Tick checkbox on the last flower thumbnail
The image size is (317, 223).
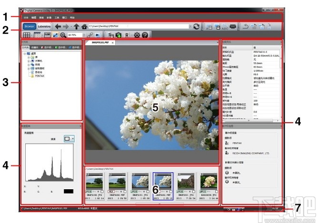tap(217, 192)
